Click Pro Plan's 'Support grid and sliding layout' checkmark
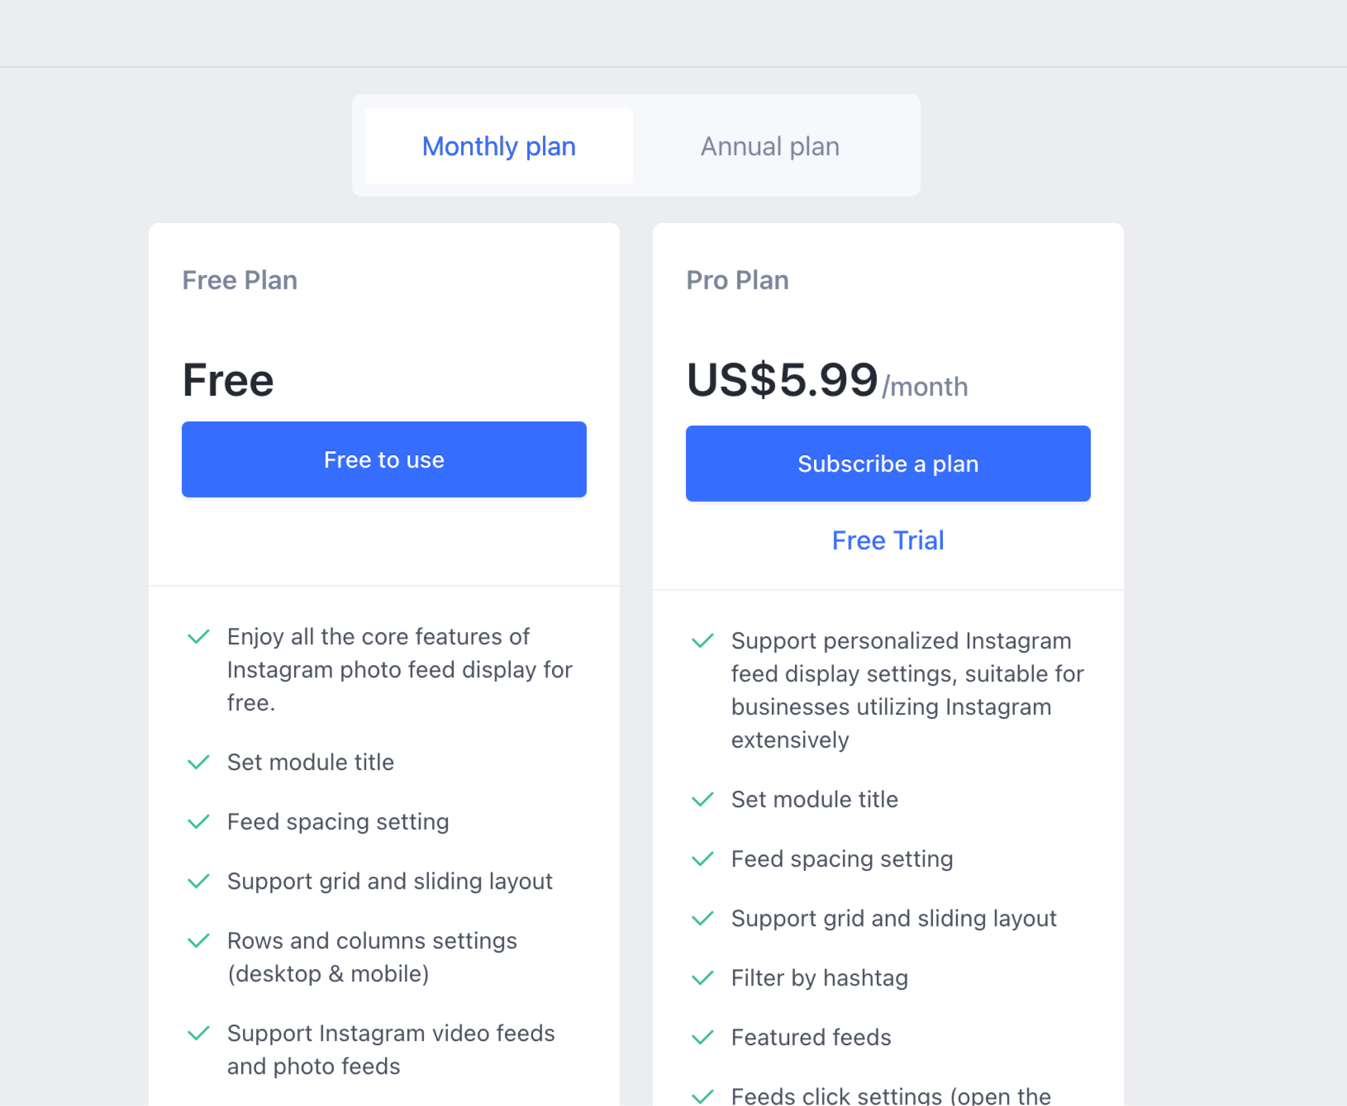 [x=702, y=918]
